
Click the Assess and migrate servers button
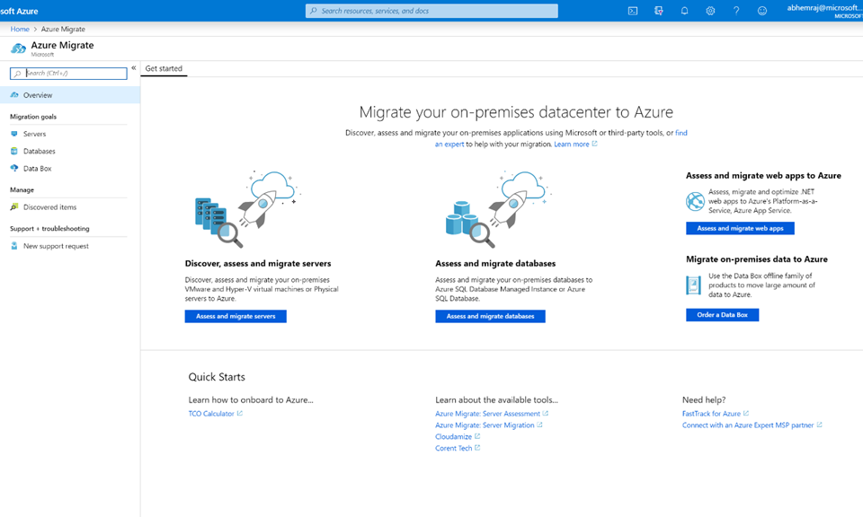pyautogui.click(x=236, y=317)
